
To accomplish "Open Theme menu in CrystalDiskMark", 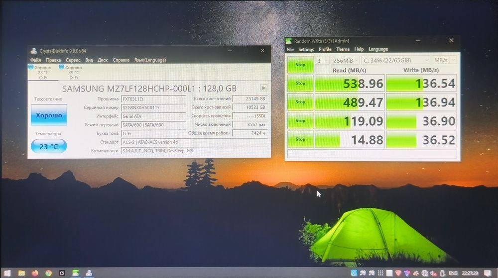I will tap(343, 49).
